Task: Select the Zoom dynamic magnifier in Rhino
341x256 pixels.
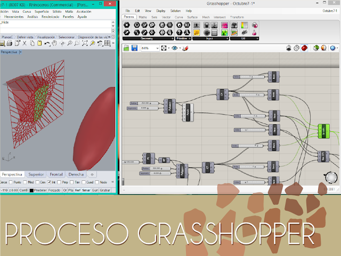Action: pos(70,43)
